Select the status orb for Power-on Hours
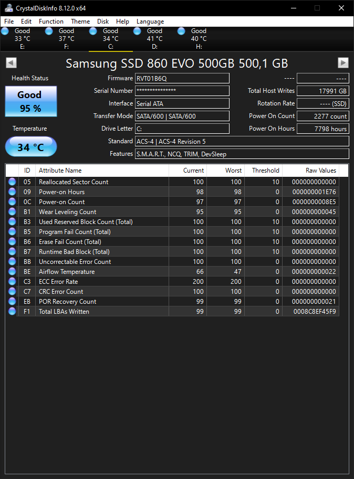The image size is (354, 479). point(12,192)
